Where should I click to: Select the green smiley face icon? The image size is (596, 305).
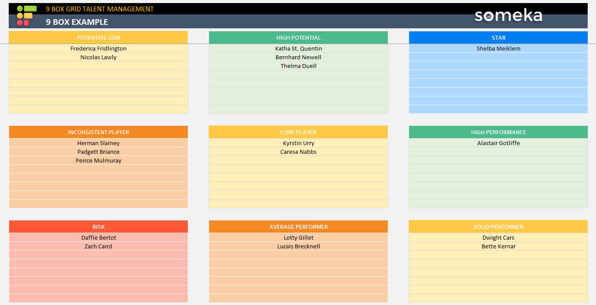coord(20,8)
